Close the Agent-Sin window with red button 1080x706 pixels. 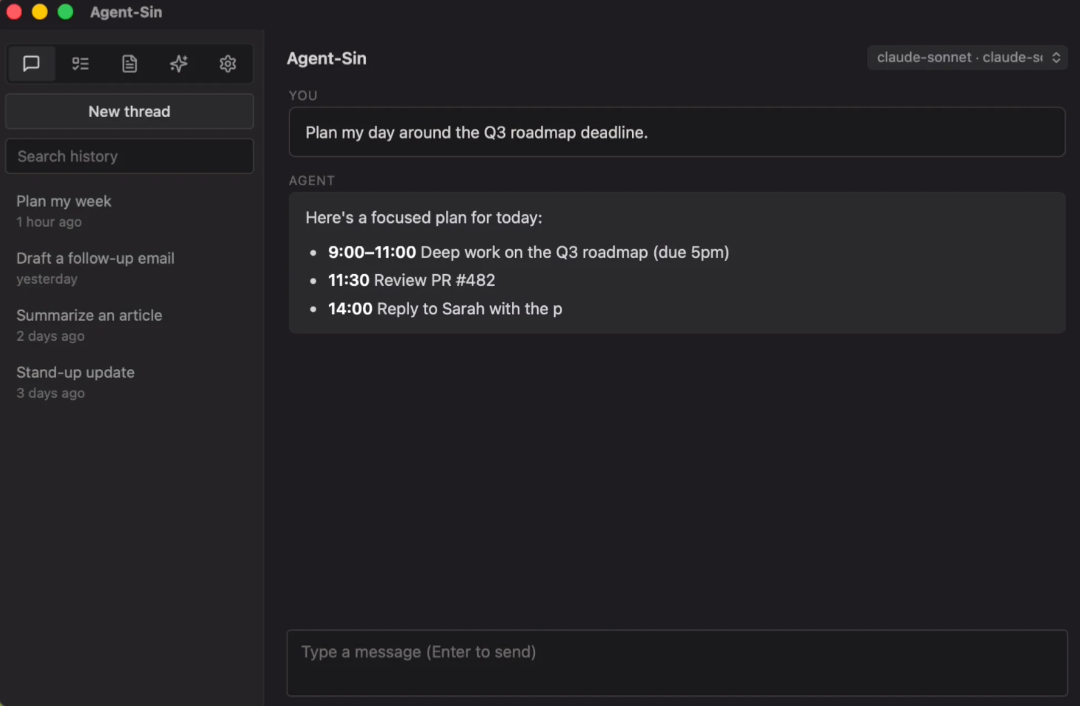[x=14, y=12]
